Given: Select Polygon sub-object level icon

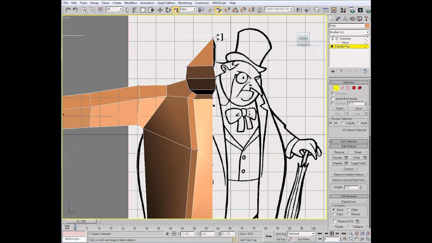Looking at the screenshot, I should pyautogui.click(x=354, y=88).
